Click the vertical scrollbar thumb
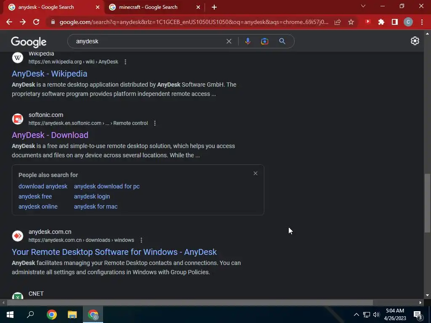 [x=427, y=203]
